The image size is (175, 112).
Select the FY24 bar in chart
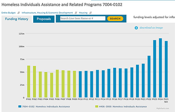161,68
